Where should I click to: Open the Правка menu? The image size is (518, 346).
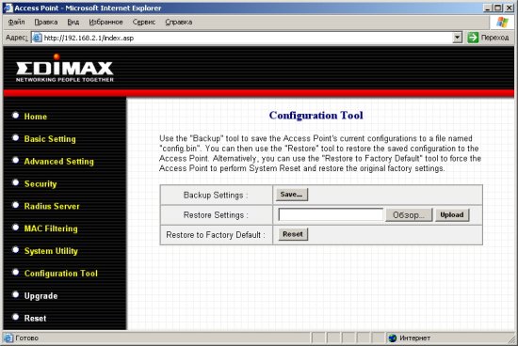click(46, 23)
